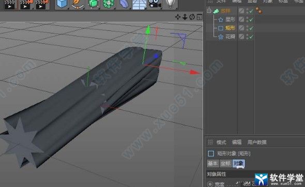305x187 pixels.
Task: Click the green Array modeling objects icon
Action: point(109,4)
